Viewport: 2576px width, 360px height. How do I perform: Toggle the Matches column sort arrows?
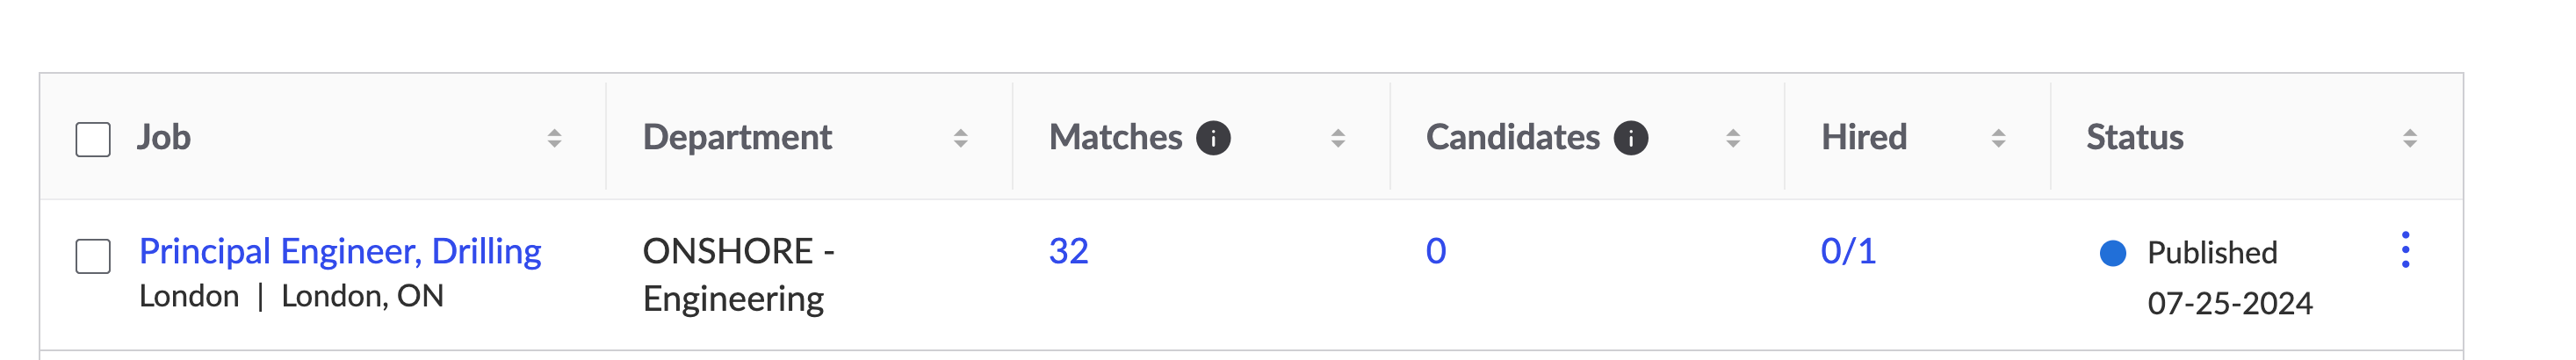click(x=1338, y=138)
